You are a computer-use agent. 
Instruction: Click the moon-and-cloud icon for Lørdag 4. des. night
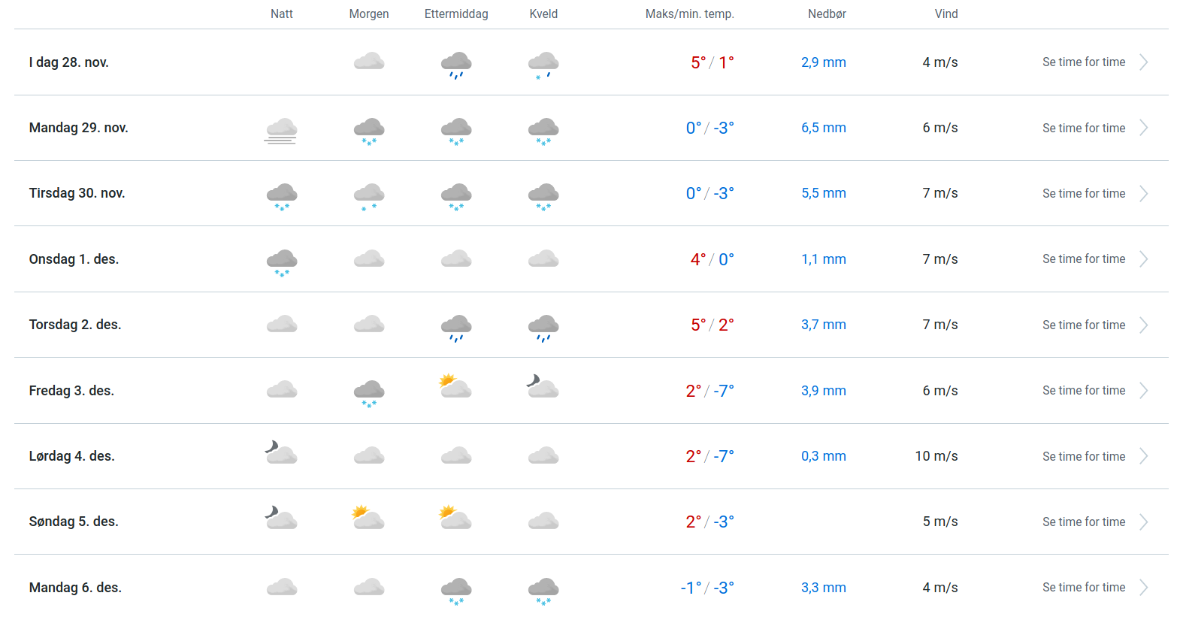pos(281,453)
